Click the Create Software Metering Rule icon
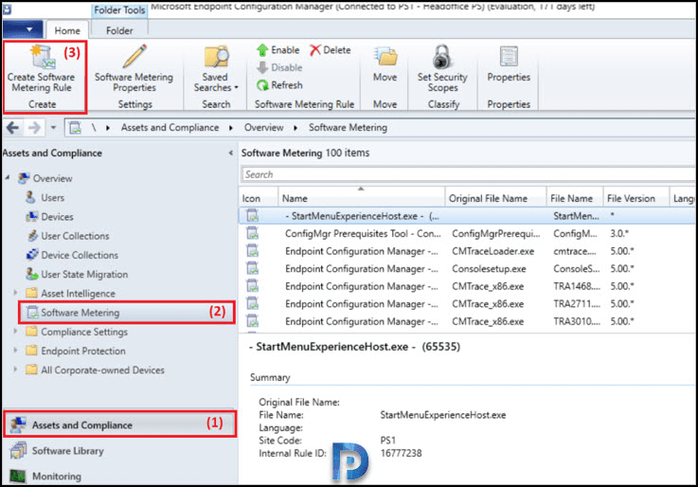Image resolution: width=698 pixels, height=487 pixels. click(x=43, y=58)
